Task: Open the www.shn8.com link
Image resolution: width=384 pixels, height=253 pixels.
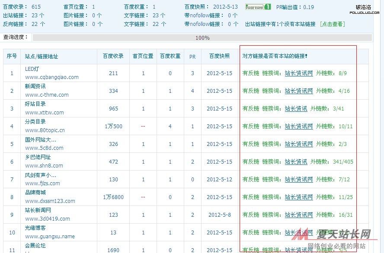Action: (44, 166)
